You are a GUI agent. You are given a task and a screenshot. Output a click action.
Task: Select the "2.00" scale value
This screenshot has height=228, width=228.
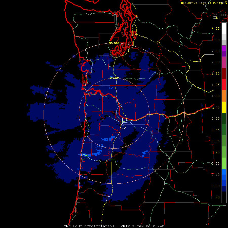point(216,62)
